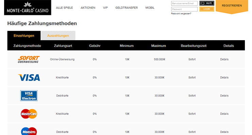Click the Login button
The image size is (252, 135).
pyautogui.click(x=207, y=9)
